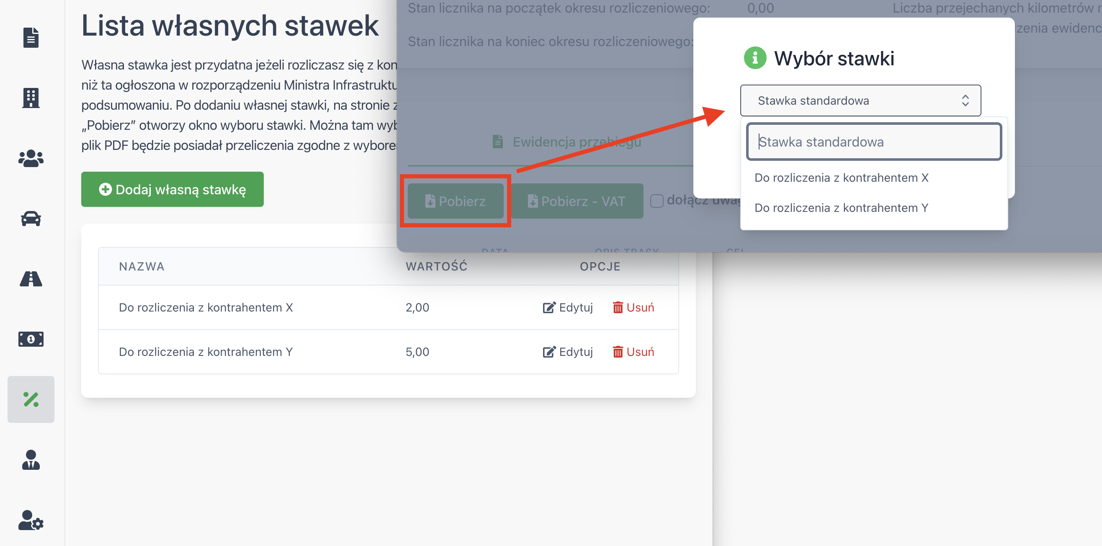Click trash icon for kontrahentem Y row
This screenshot has width=1102, height=546.
point(618,352)
